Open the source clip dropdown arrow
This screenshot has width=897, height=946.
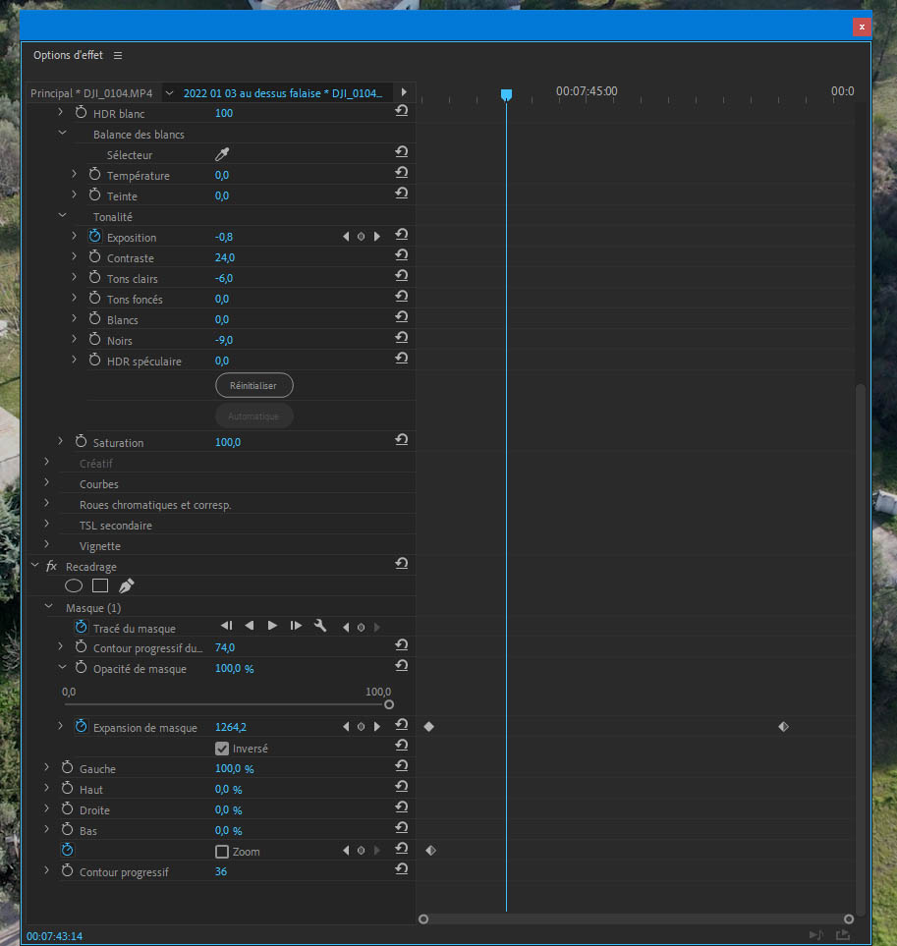click(x=170, y=93)
